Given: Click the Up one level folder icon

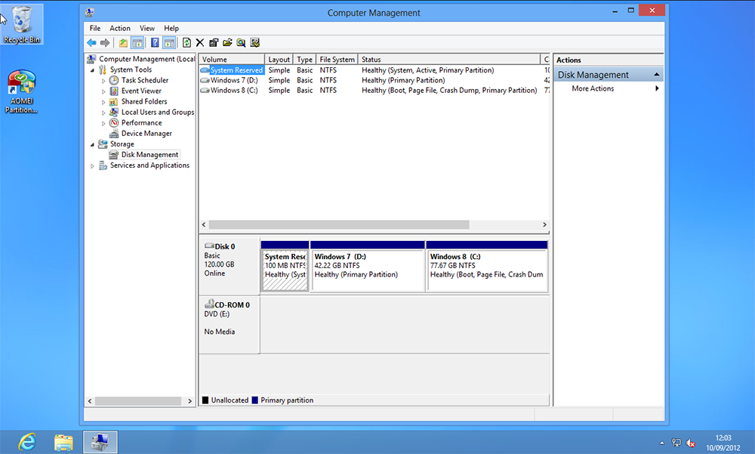Looking at the screenshot, I should click(x=123, y=43).
